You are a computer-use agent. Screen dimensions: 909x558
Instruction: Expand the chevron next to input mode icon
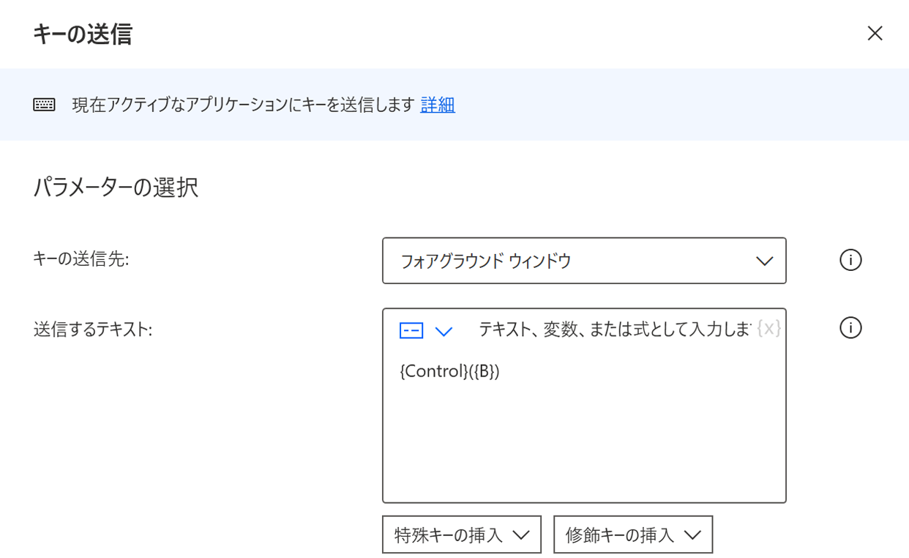click(x=444, y=332)
